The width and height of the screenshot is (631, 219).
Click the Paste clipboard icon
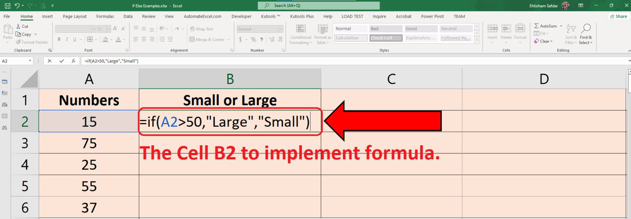(x=7, y=30)
